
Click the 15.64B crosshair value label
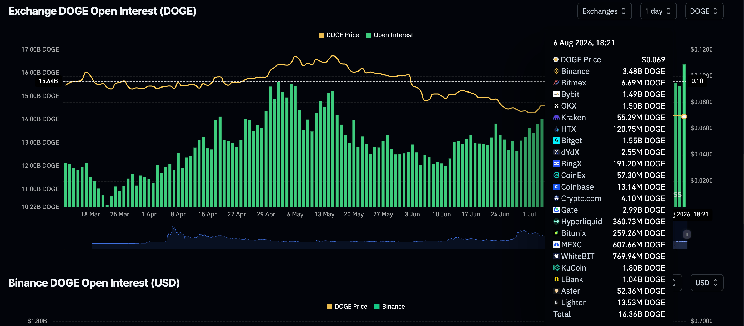point(48,81)
